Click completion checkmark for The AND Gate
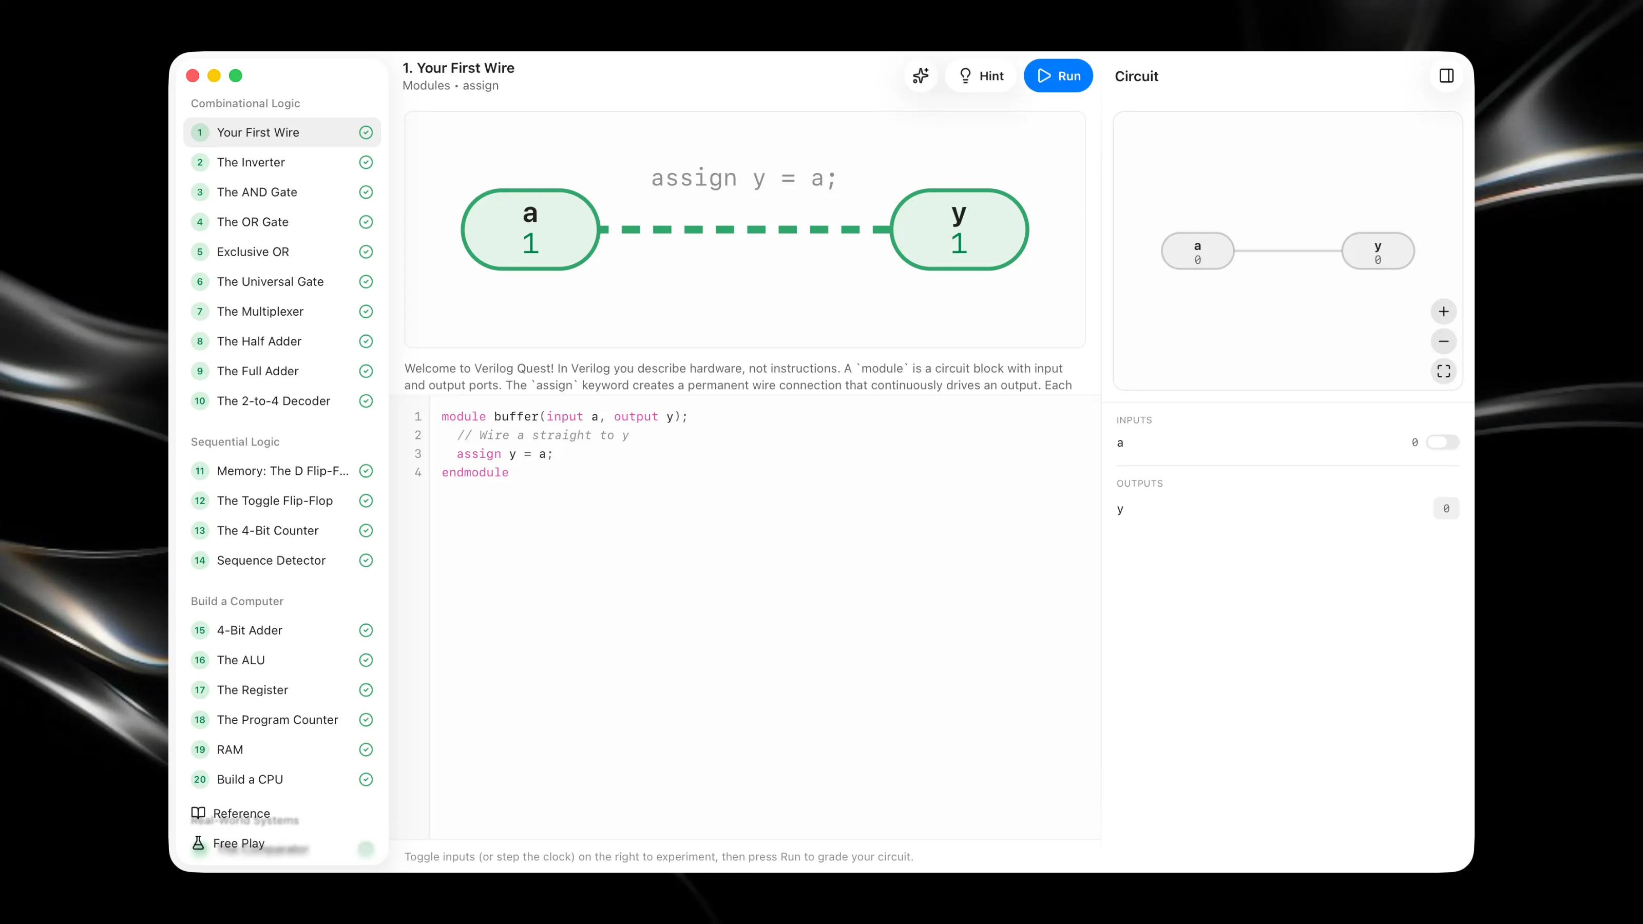Screen dimensions: 1643x924 tap(366, 192)
